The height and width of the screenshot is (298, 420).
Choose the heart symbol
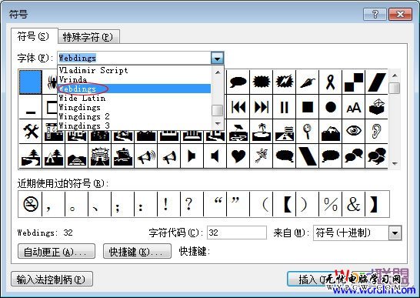(238, 156)
